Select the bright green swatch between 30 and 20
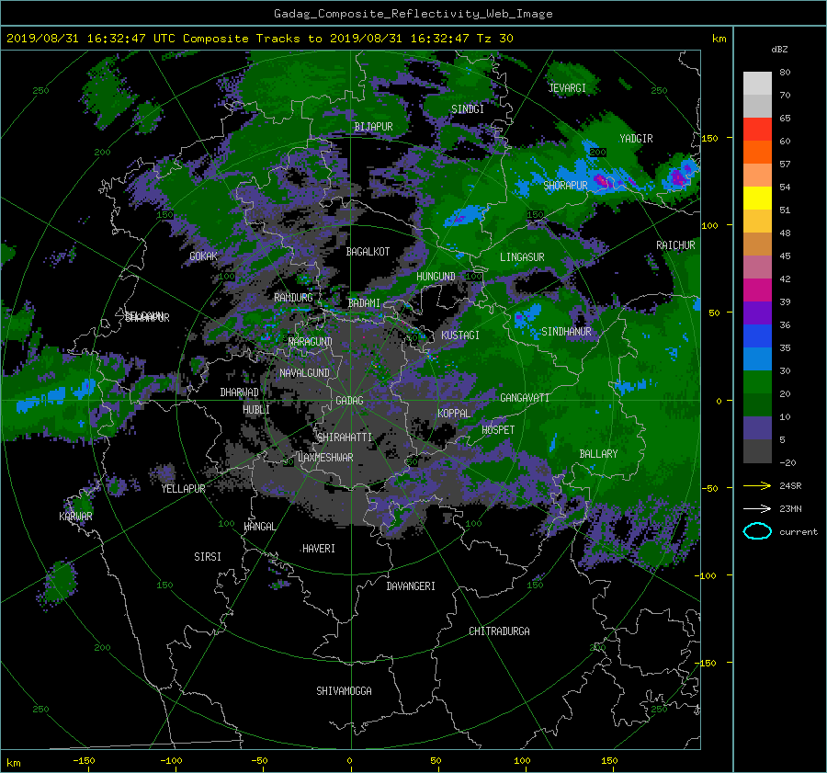Screen dimensions: 827x773 coord(757,382)
